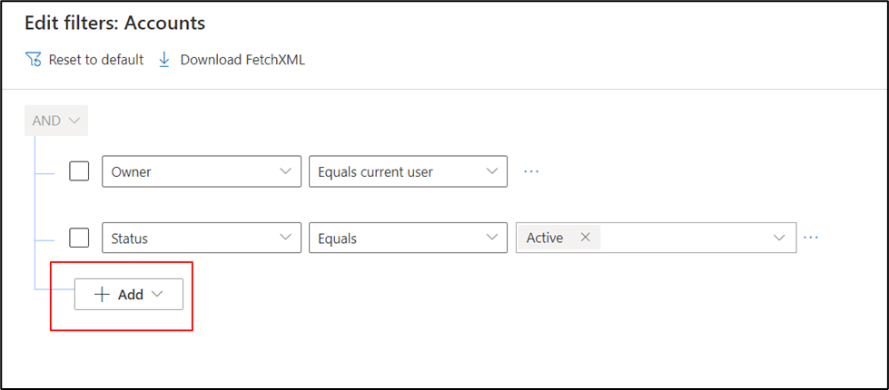Viewport: 889px width, 390px height.
Task: Open the Equals current user operator dropdown
Action: click(407, 171)
